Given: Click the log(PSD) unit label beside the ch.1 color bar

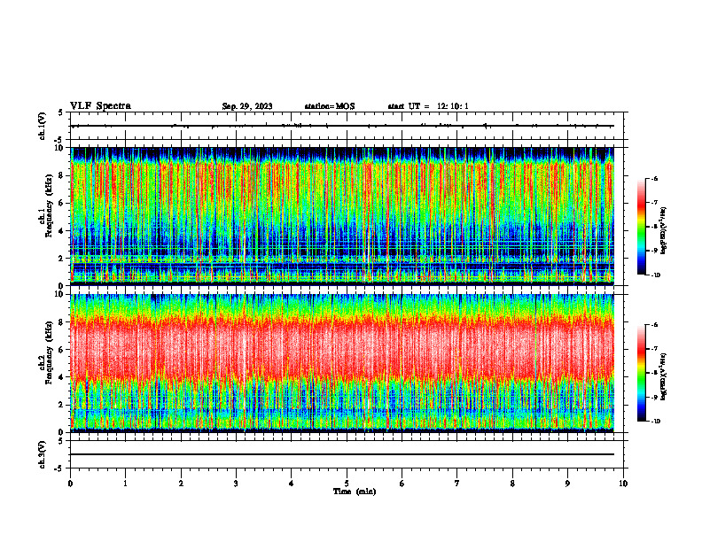Looking at the screenshot, I should pyautogui.click(x=664, y=231).
